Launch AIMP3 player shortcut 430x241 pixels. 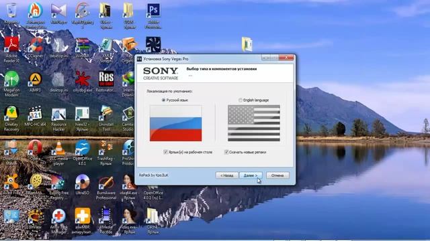(x=35, y=79)
